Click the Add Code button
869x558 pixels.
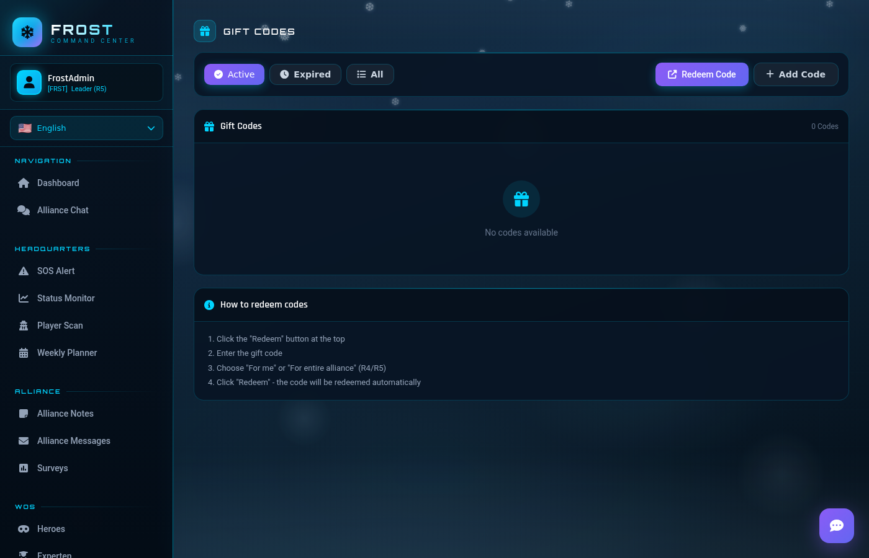pyautogui.click(x=795, y=74)
